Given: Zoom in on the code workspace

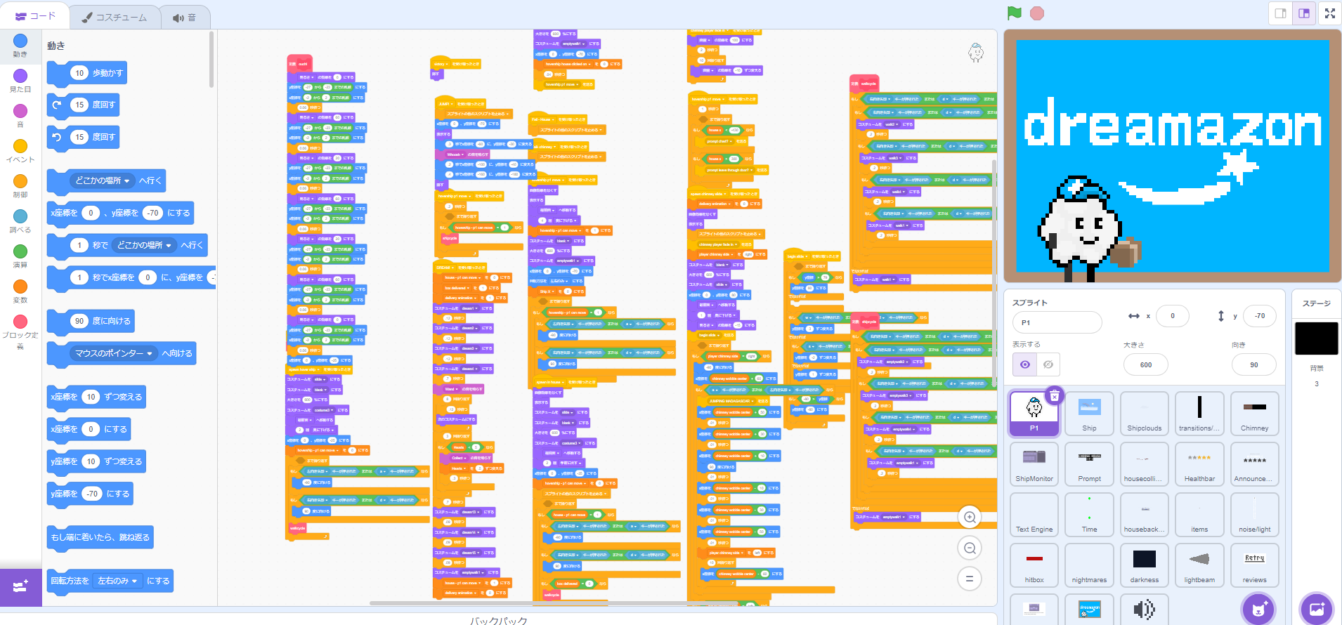Looking at the screenshot, I should point(970,518).
